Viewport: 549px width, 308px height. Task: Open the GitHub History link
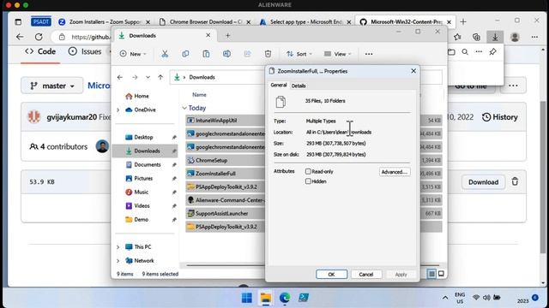499,117
